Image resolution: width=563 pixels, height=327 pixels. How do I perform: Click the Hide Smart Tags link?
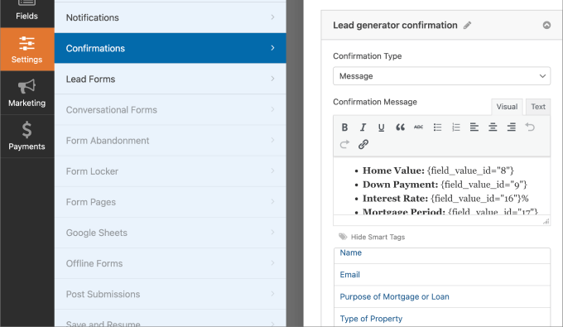click(378, 237)
